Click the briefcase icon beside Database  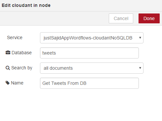click(x=8, y=53)
